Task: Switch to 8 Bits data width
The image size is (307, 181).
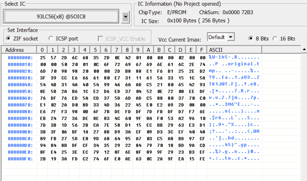Action: point(251,38)
